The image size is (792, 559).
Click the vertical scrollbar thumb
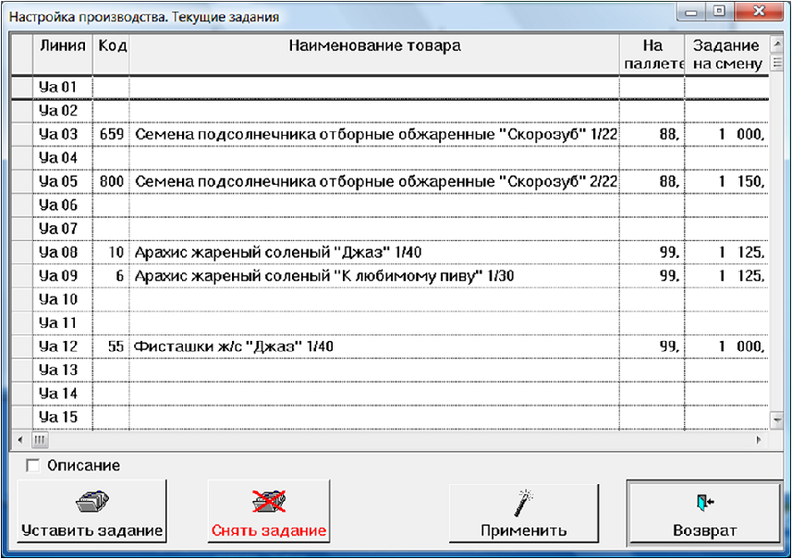pos(776,63)
